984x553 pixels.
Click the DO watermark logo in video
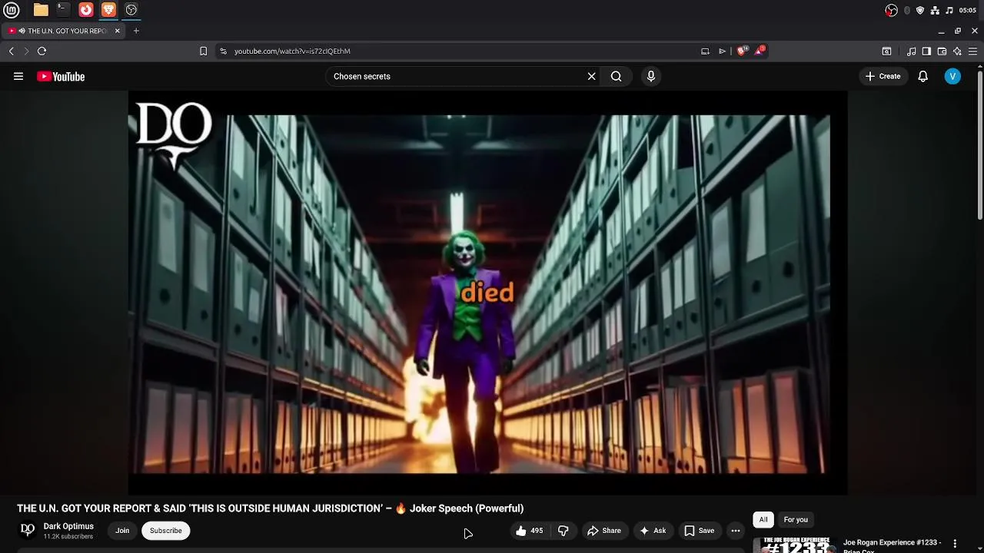[x=174, y=134]
